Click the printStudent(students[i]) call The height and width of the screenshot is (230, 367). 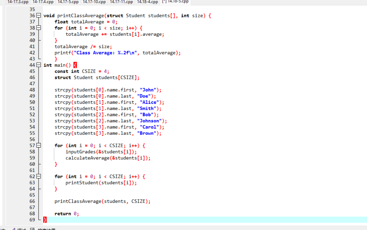pos(101,183)
